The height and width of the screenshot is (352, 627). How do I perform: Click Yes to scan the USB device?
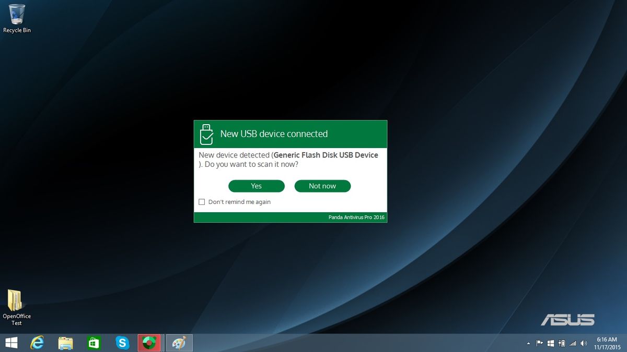click(x=257, y=186)
